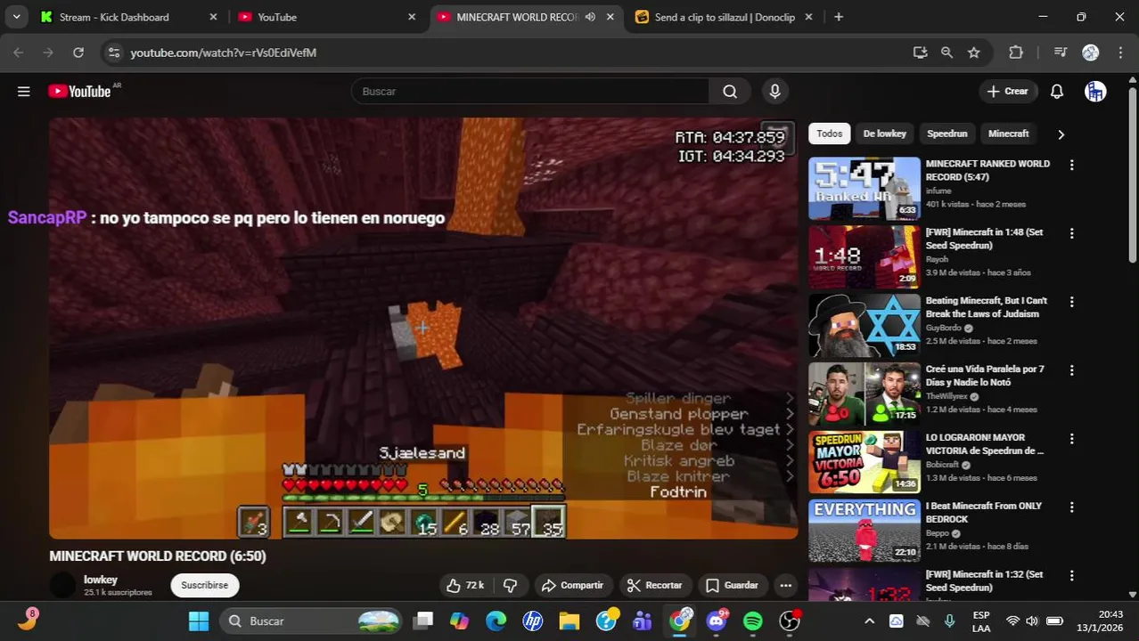
Task: Click YouTube search input field
Action: (x=530, y=91)
